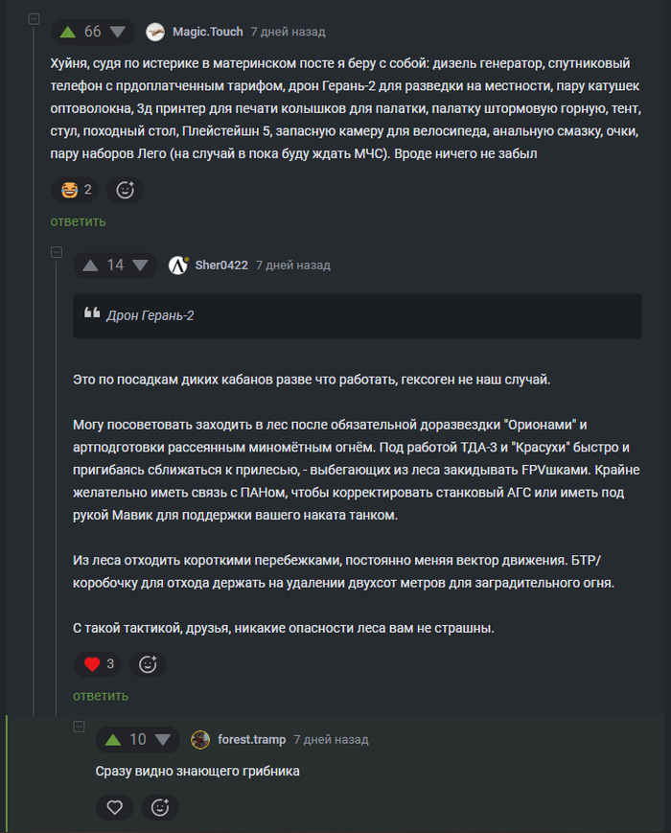Downvote the Magic.Touch comment

(x=118, y=32)
